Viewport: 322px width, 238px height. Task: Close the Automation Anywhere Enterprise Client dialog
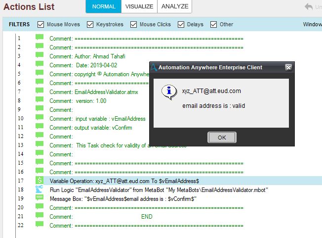point(288,67)
